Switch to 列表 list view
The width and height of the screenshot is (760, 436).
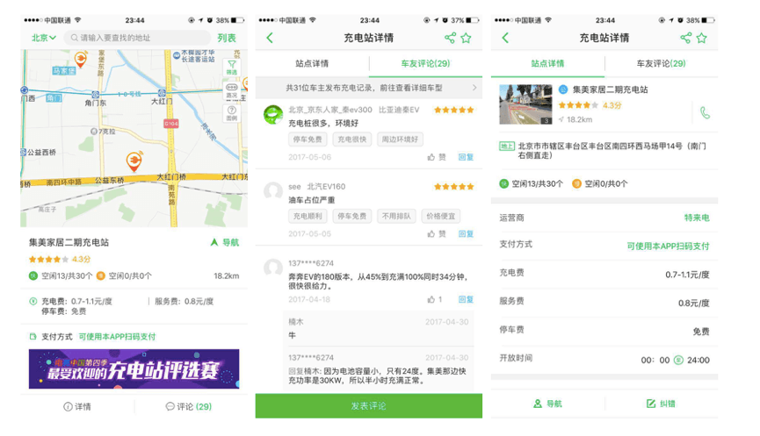pos(227,38)
